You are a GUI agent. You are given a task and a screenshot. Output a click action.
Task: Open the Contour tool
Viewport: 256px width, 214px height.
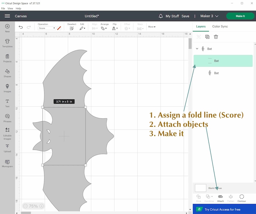241,198
